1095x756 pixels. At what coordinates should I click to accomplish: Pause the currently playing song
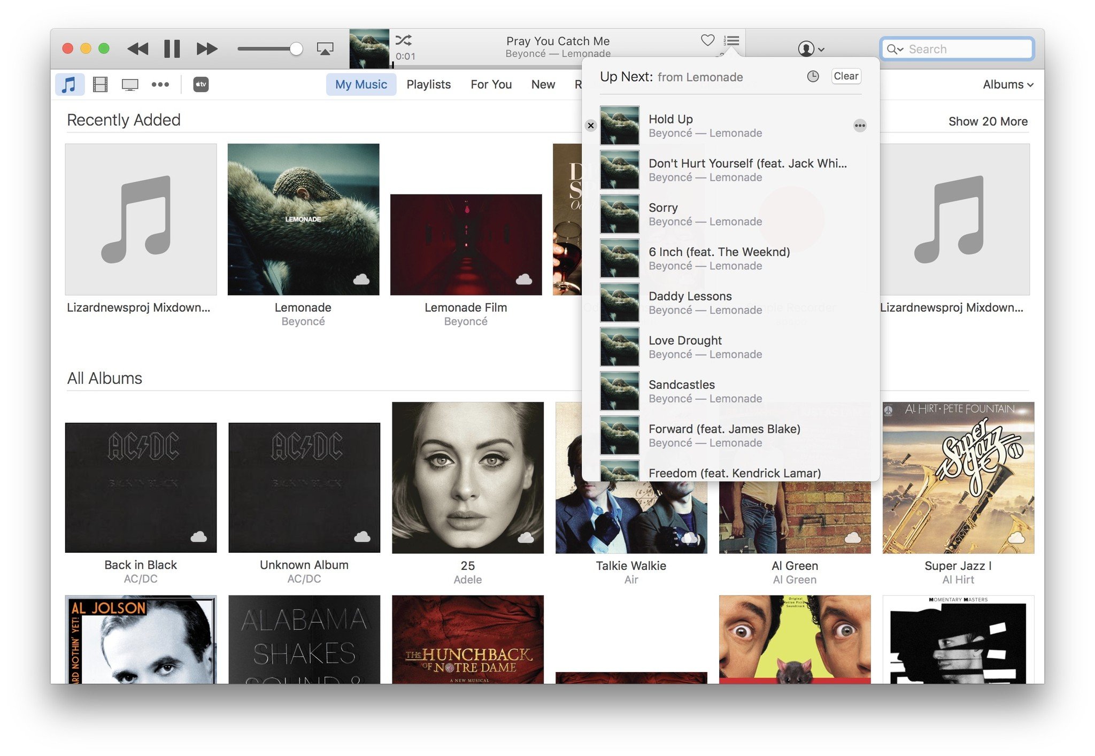[x=172, y=49]
